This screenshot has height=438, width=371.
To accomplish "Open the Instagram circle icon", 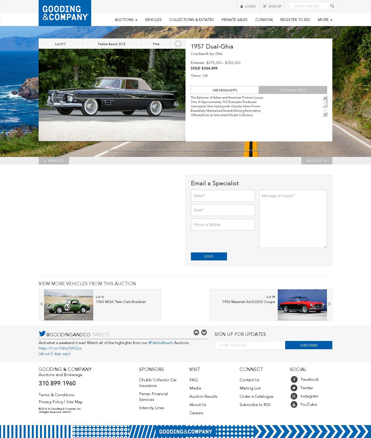I will [x=294, y=396].
